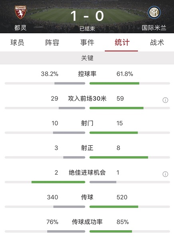174x237 pixels.
Task: Tap the 1 - 0 match score
Action: [87, 16]
